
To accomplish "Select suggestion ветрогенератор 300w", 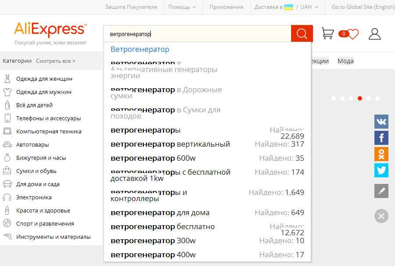I will (207, 241).
